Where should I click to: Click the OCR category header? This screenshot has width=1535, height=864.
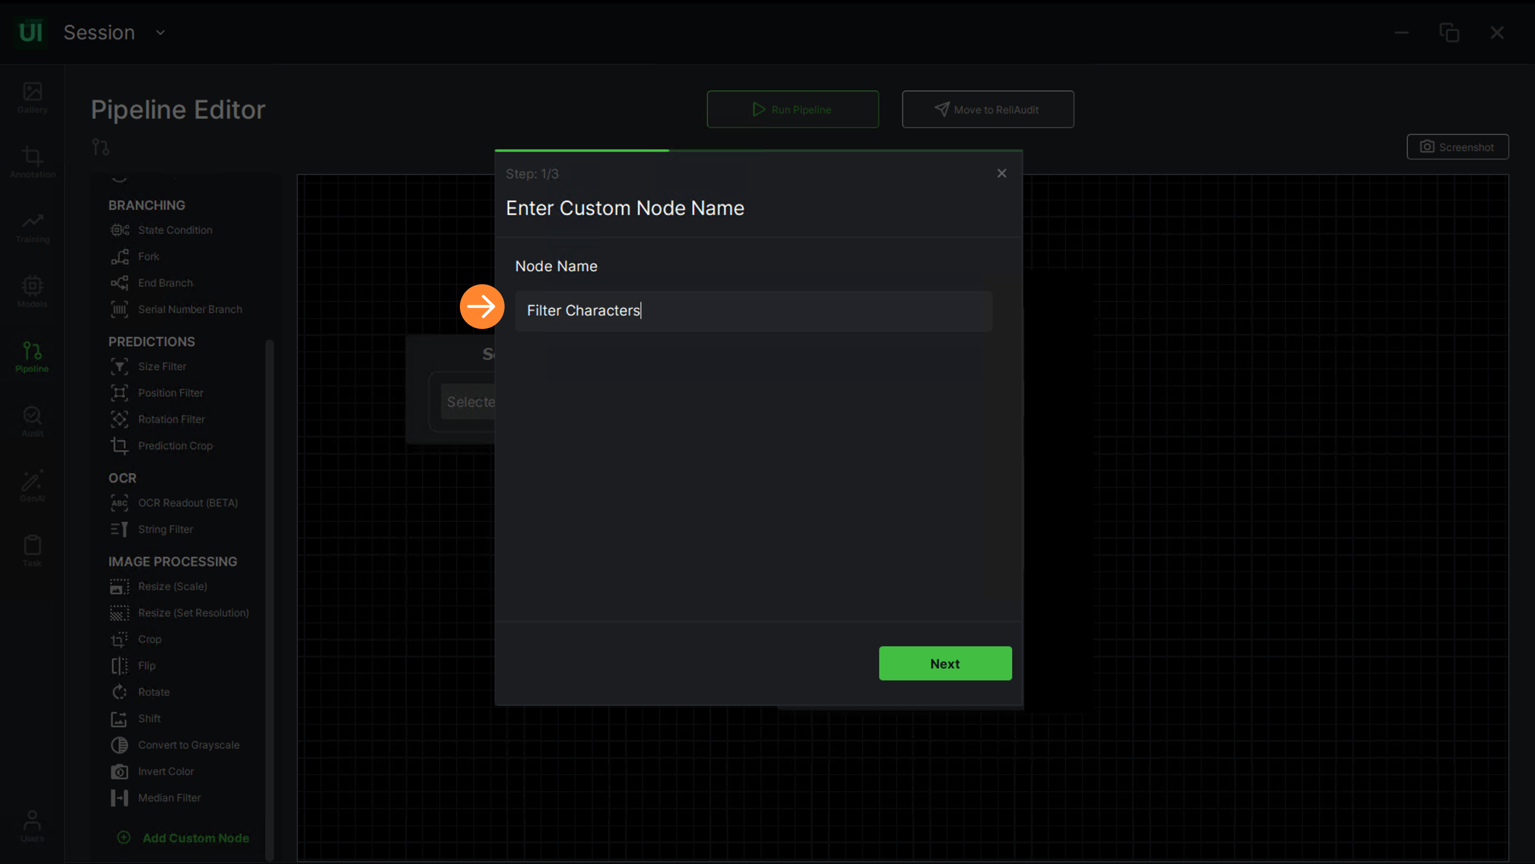(122, 479)
